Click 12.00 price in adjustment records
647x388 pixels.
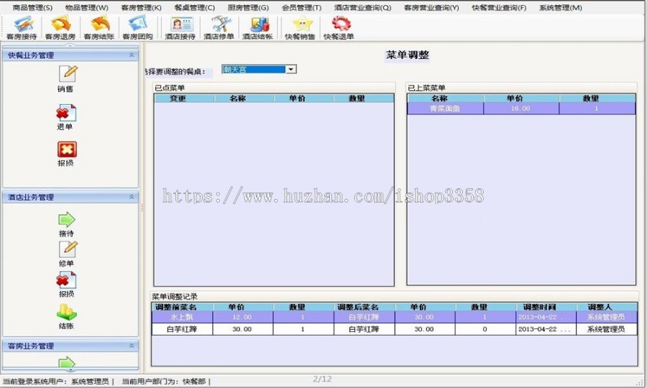click(242, 317)
